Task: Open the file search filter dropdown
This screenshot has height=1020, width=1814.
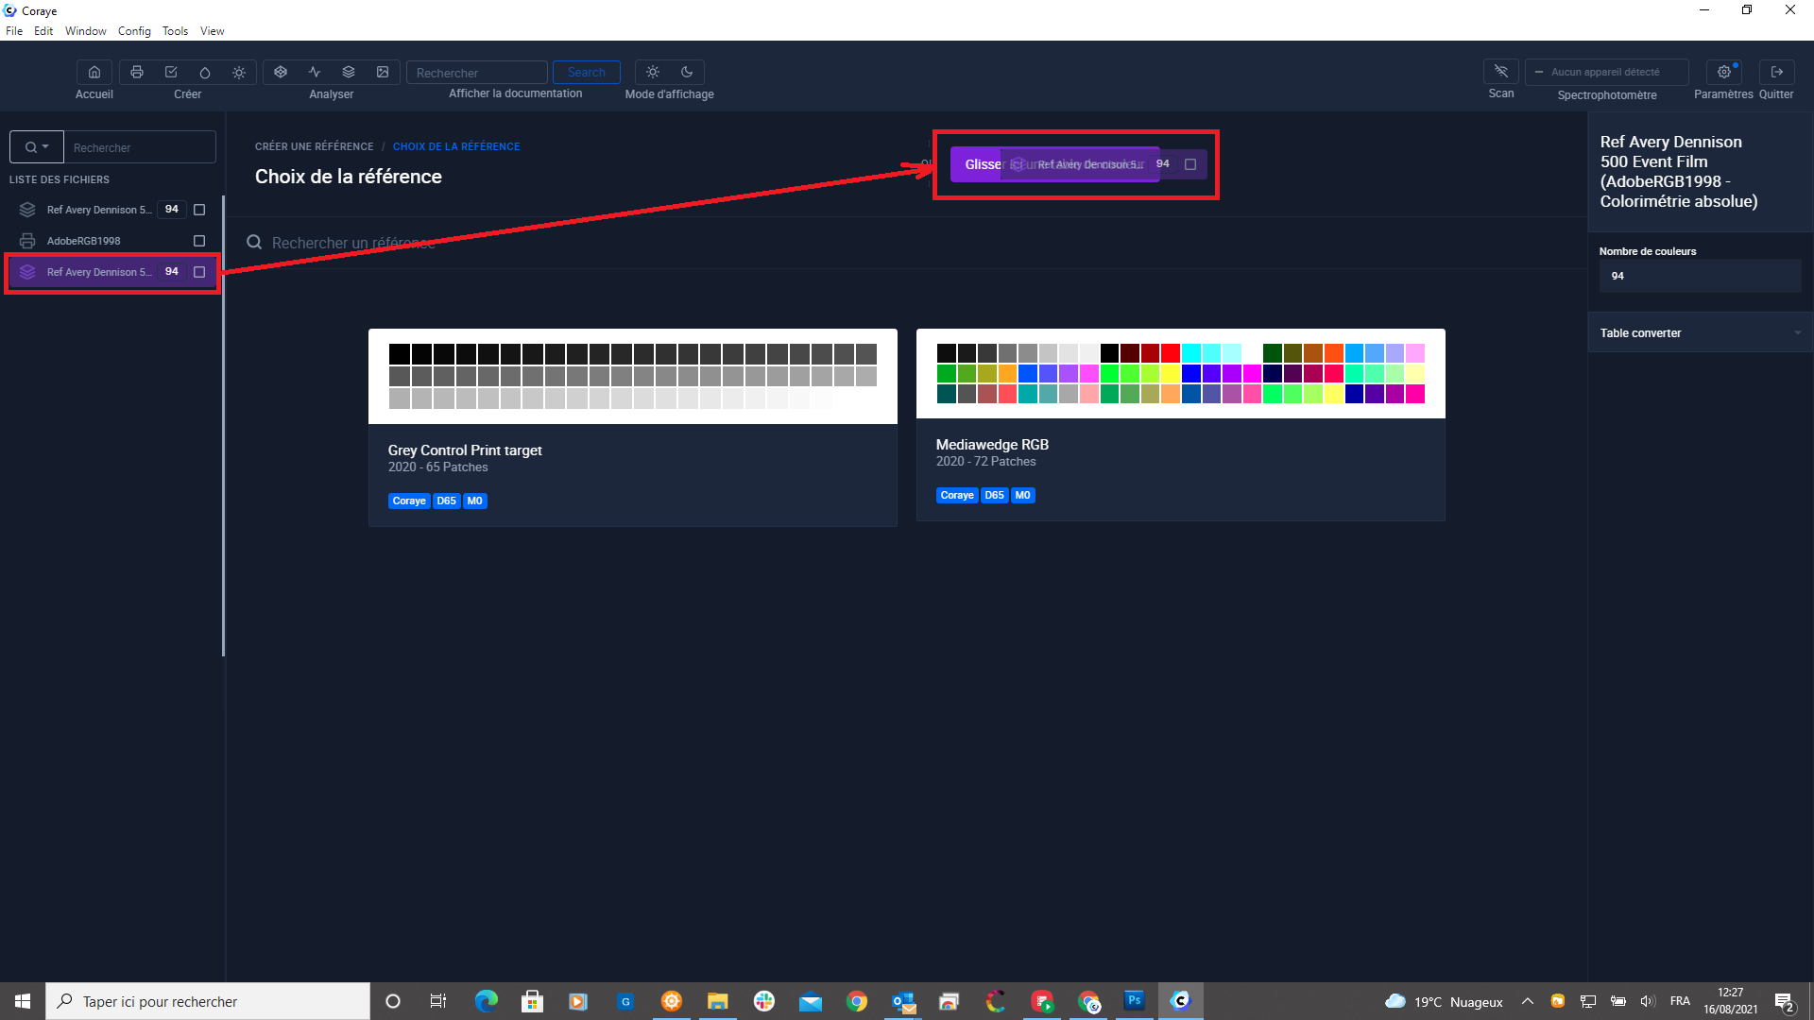Action: 37,147
